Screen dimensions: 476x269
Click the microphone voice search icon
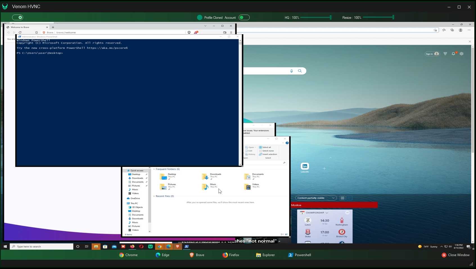[x=292, y=71]
